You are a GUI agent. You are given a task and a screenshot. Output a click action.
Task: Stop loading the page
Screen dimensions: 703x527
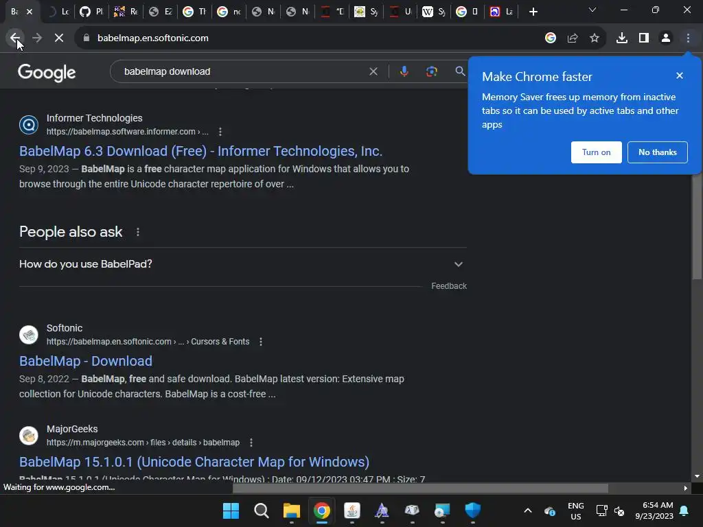coord(59,38)
